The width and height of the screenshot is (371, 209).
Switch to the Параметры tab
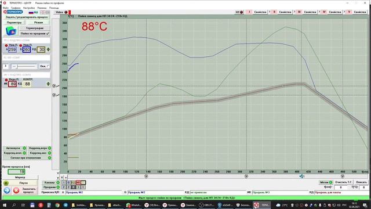pyautogui.click(x=14, y=23)
